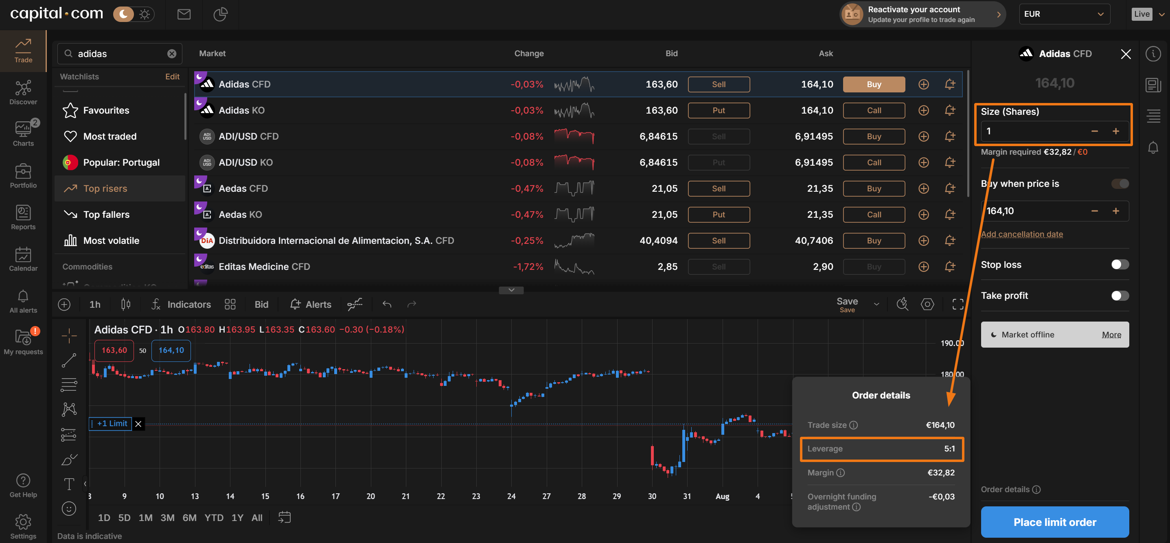
Task: Select the Top fallers watchlist
Action: coord(120,214)
